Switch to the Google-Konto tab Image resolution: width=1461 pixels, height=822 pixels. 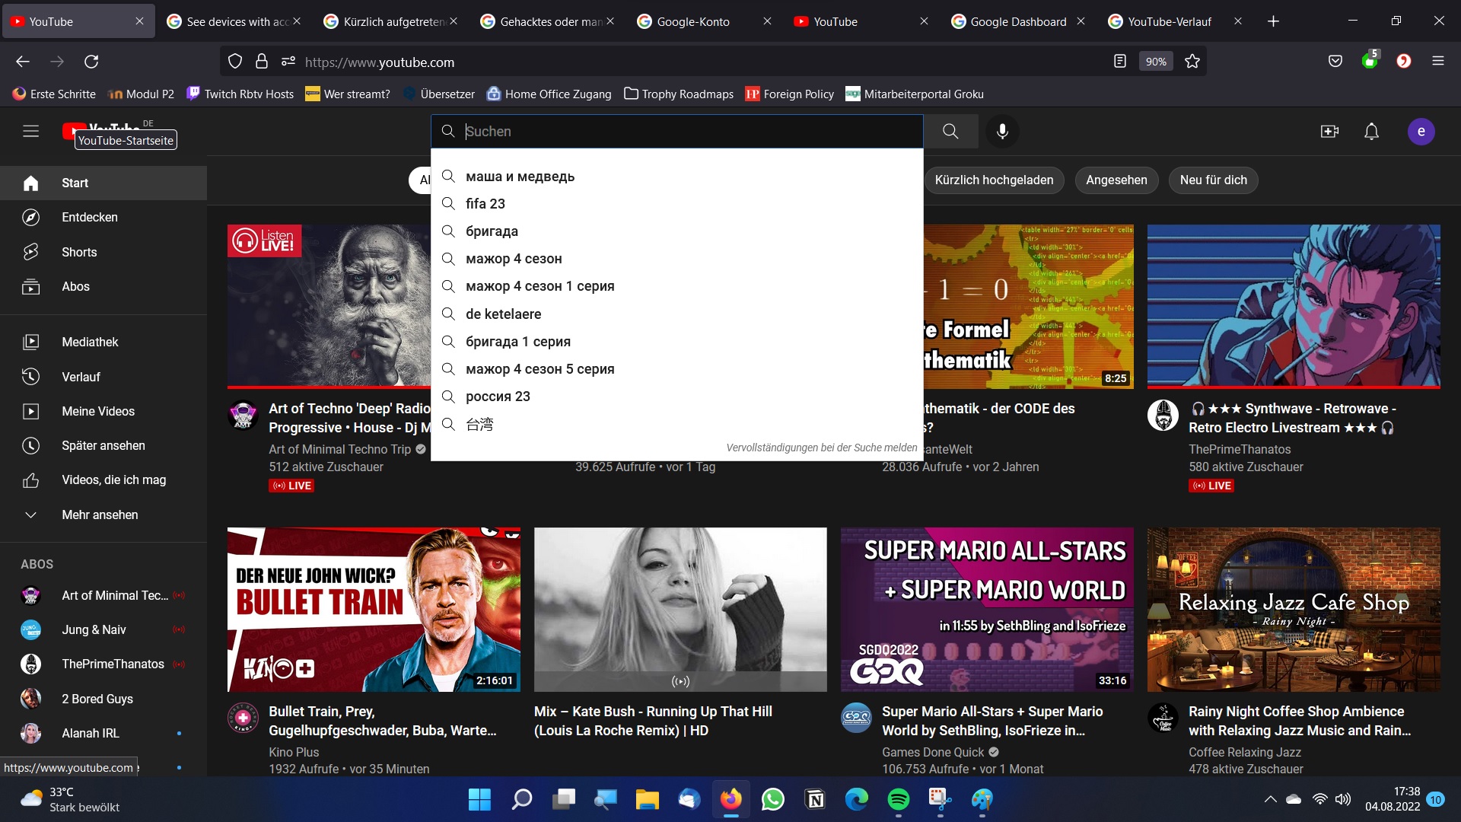(x=704, y=21)
